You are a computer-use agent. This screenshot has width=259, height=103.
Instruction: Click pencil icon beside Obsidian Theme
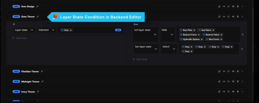coord(42,71)
